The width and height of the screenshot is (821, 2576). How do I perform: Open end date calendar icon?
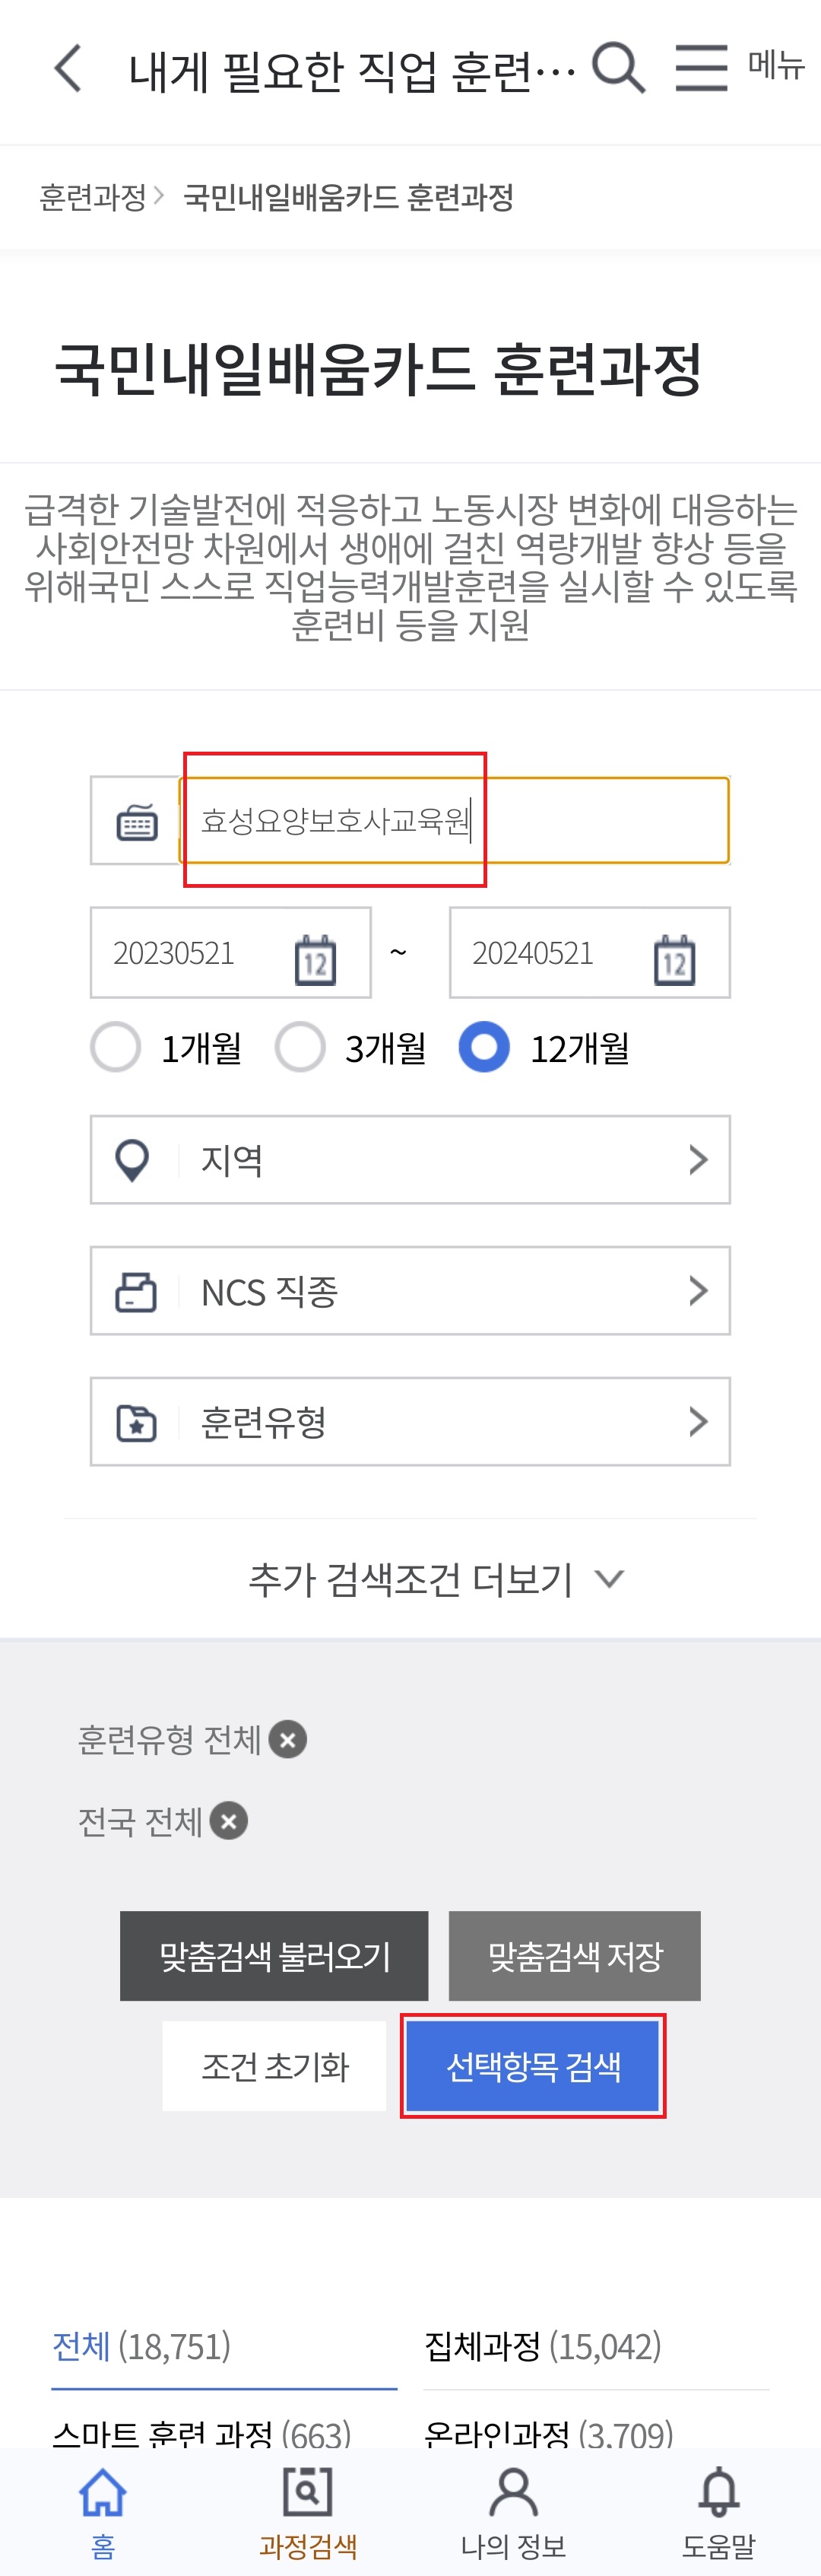coord(675,960)
